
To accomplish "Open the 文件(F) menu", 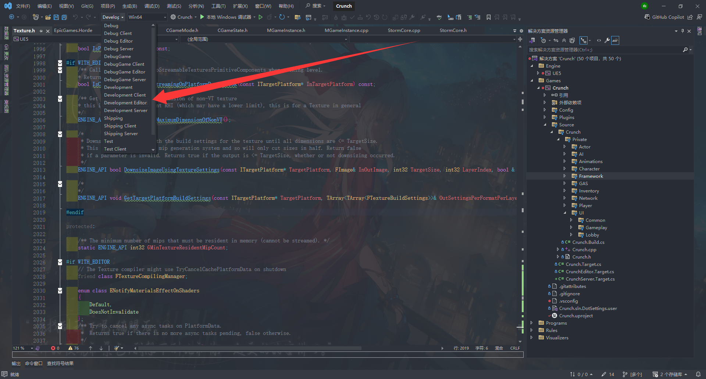I will pos(23,6).
